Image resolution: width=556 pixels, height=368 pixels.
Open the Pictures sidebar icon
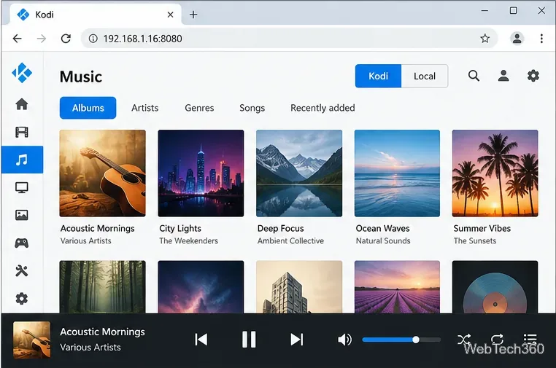[22, 215]
